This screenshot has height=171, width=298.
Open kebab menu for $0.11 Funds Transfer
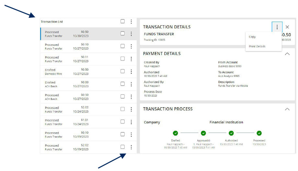pyautogui.click(x=131, y=59)
